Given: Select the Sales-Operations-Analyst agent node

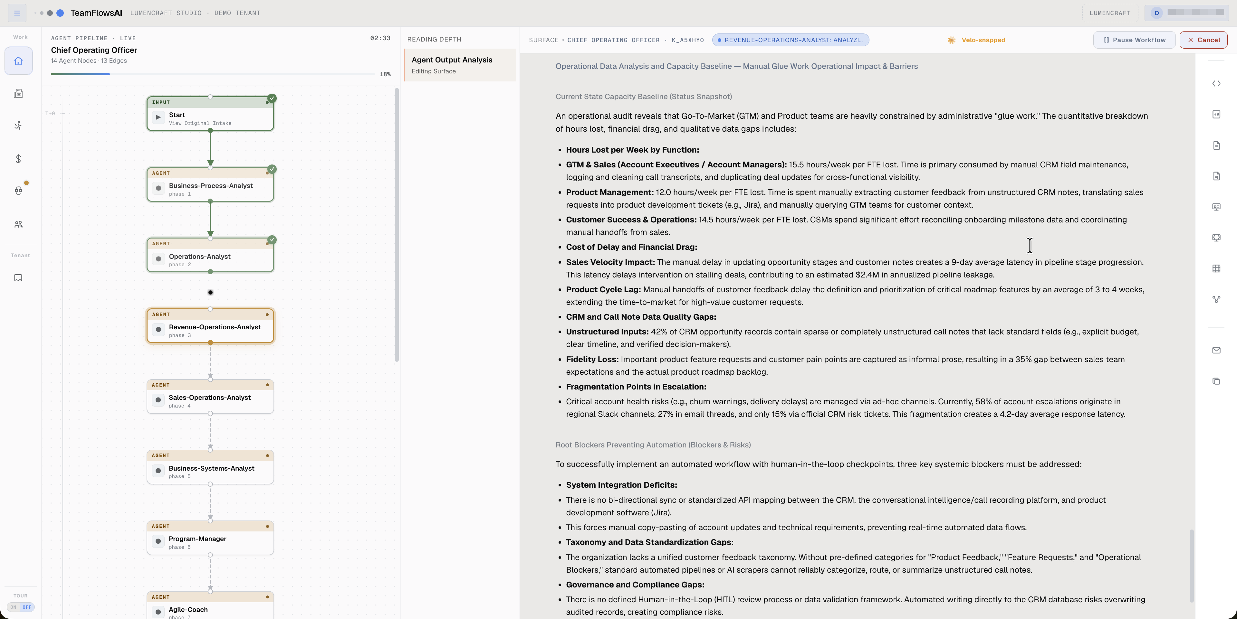Looking at the screenshot, I should (210, 396).
